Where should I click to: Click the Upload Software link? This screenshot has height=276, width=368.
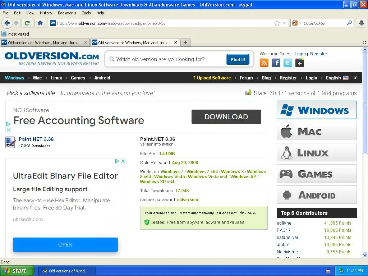(x=212, y=78)
